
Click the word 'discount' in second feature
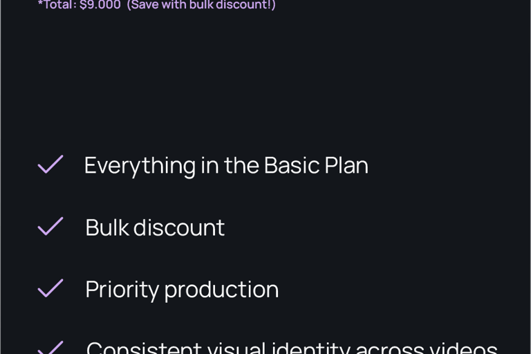(179, 227)
